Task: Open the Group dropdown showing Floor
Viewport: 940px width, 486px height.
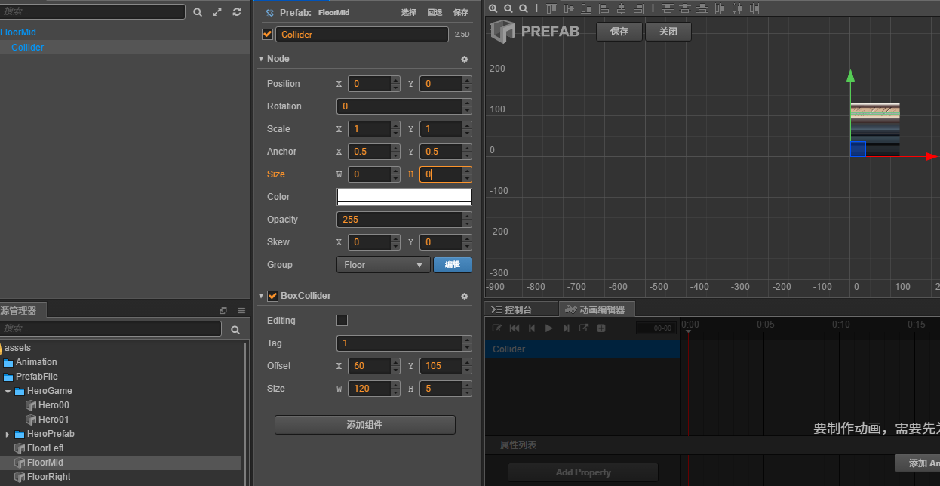Action: pos(383,265)
